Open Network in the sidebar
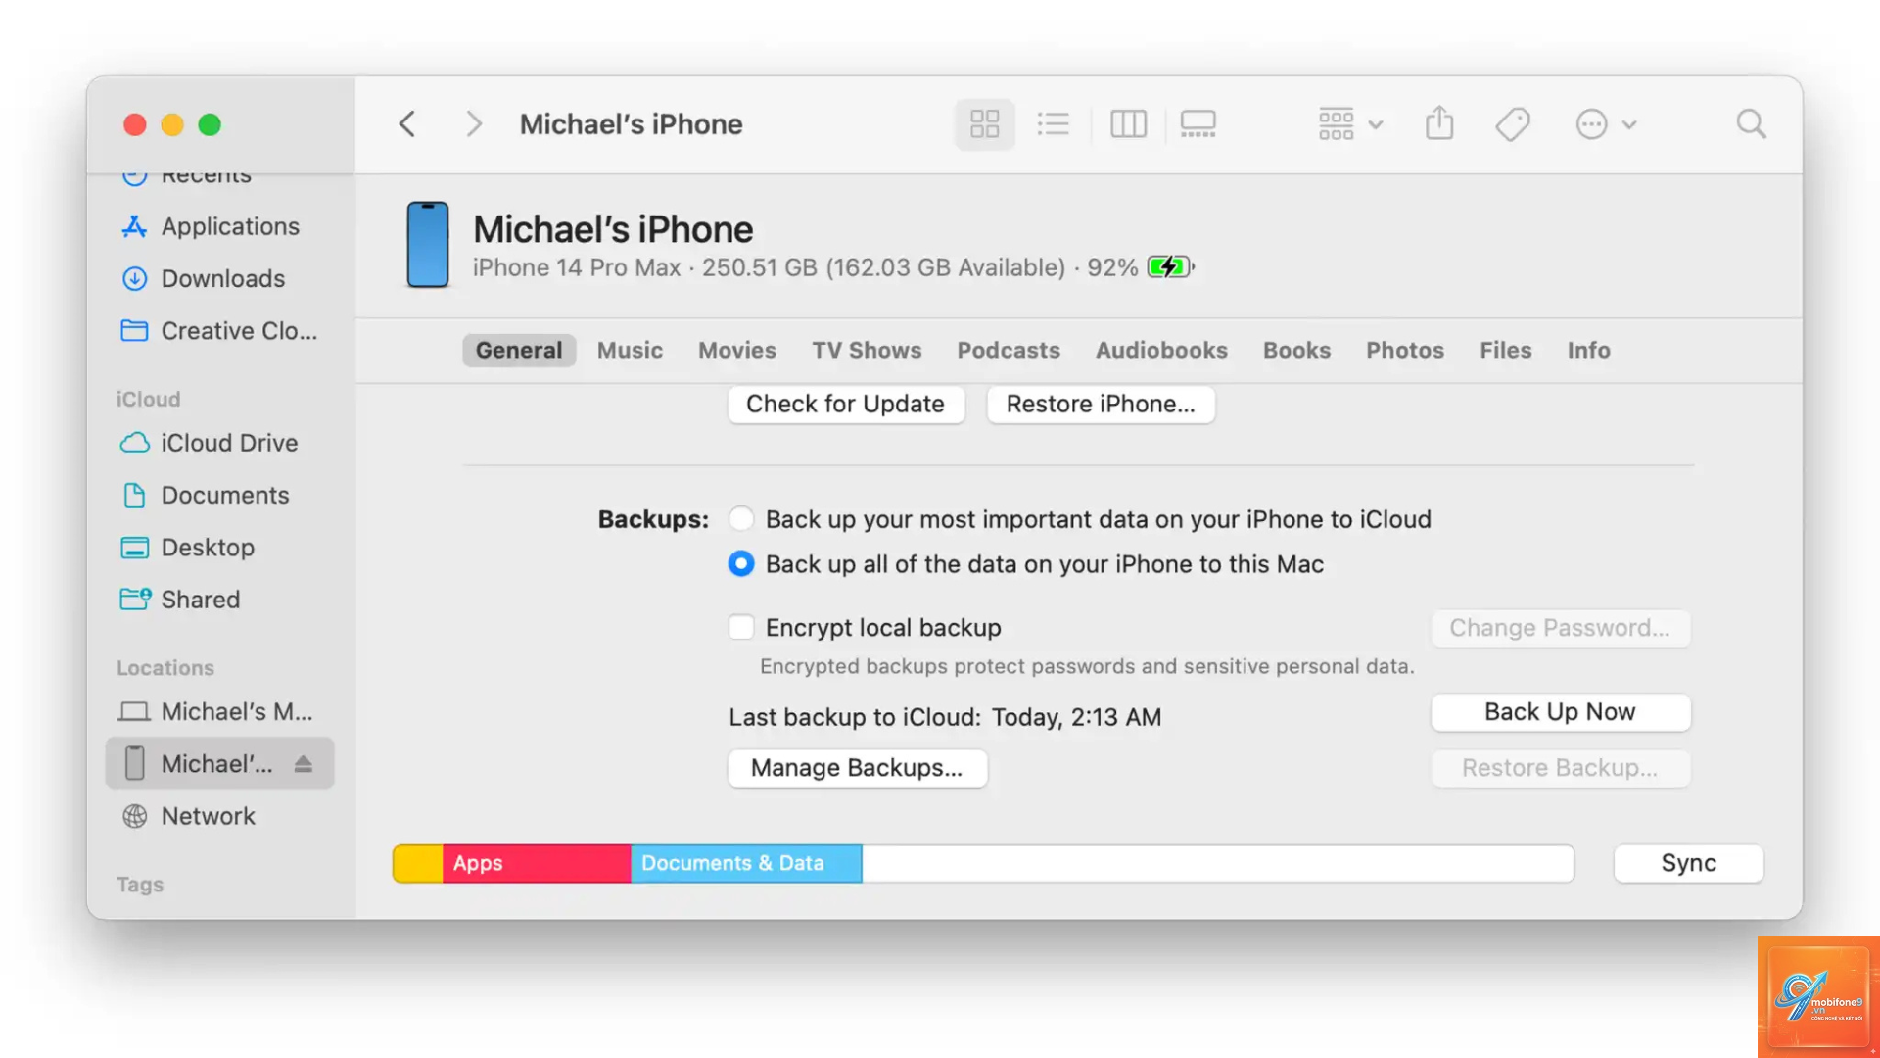 coord(219,816)
